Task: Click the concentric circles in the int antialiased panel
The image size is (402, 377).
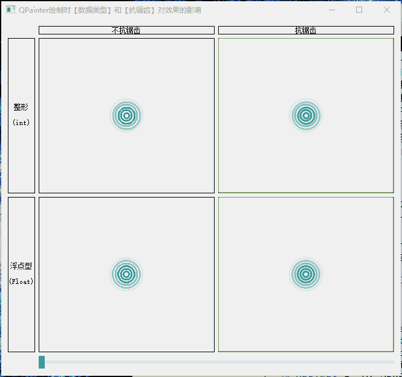Action: tap(306, 115)
